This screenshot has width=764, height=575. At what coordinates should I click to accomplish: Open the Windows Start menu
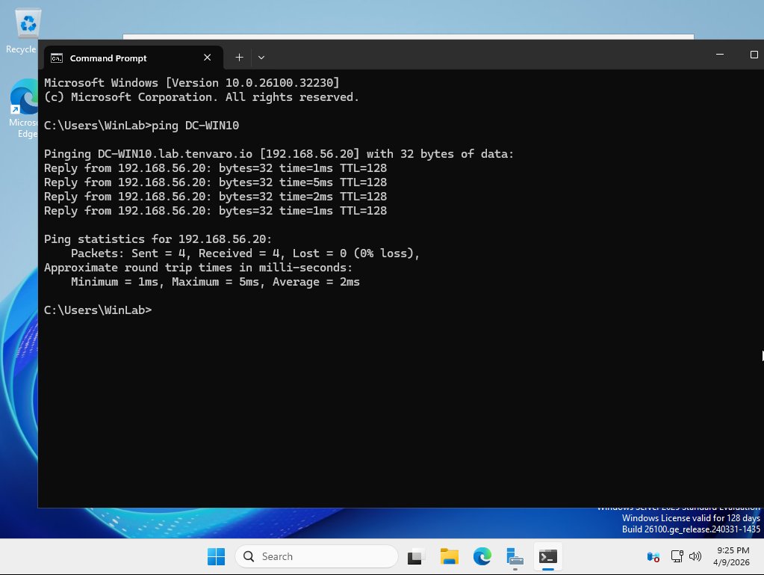coord(216,556)
